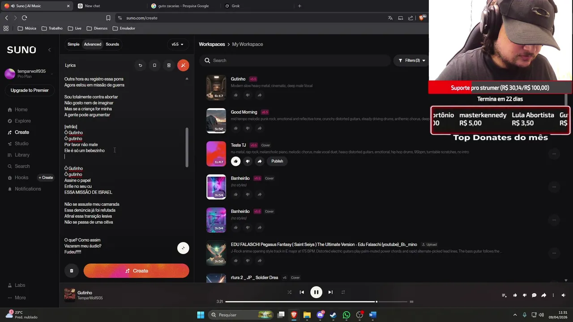Open options for the EDU FALASCHI row

(x=554, y=253)
